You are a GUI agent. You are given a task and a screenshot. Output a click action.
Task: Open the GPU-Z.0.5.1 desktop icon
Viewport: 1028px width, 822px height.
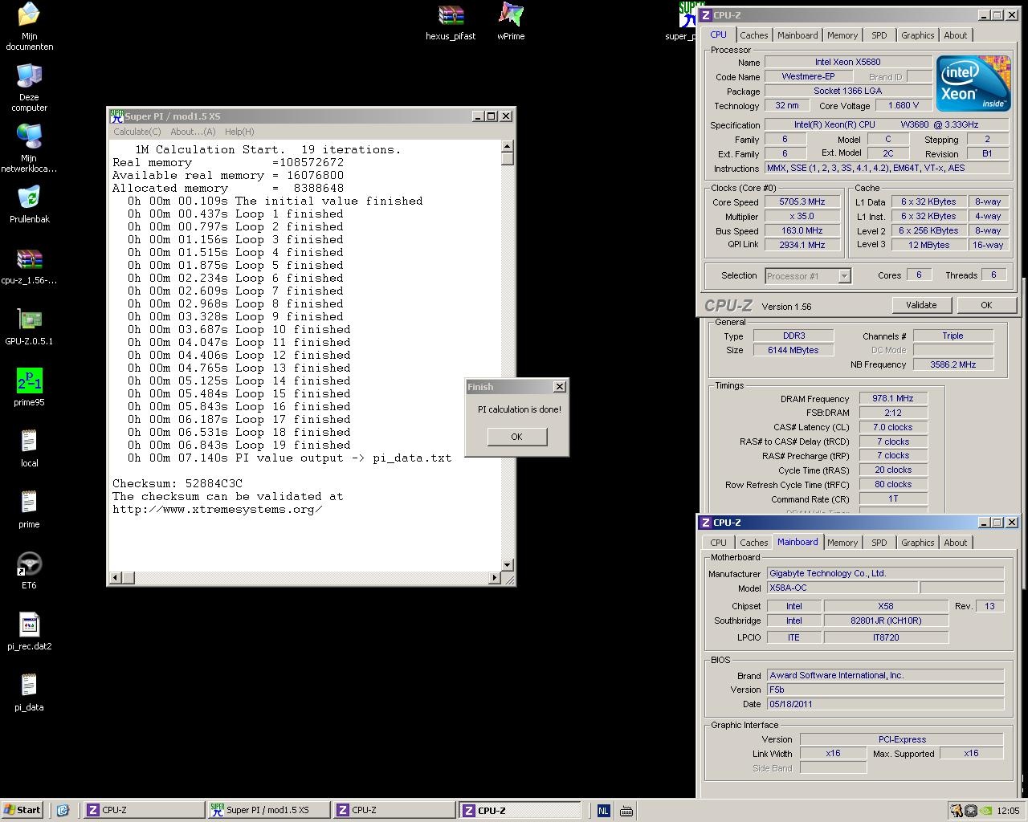pos(29,320)
